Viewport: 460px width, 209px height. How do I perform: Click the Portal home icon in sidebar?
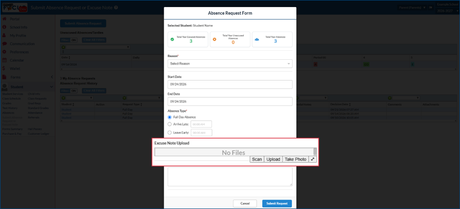coord(4,19)
